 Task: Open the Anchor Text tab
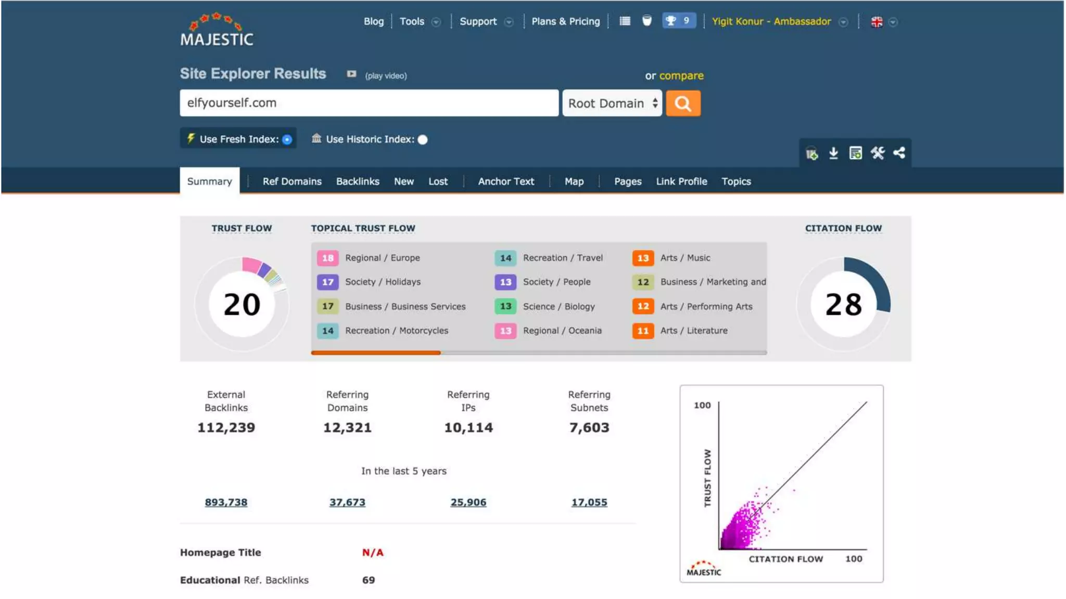point(505,181)
